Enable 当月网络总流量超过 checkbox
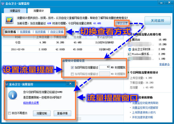The image size is (174, 124). [72, 74]
